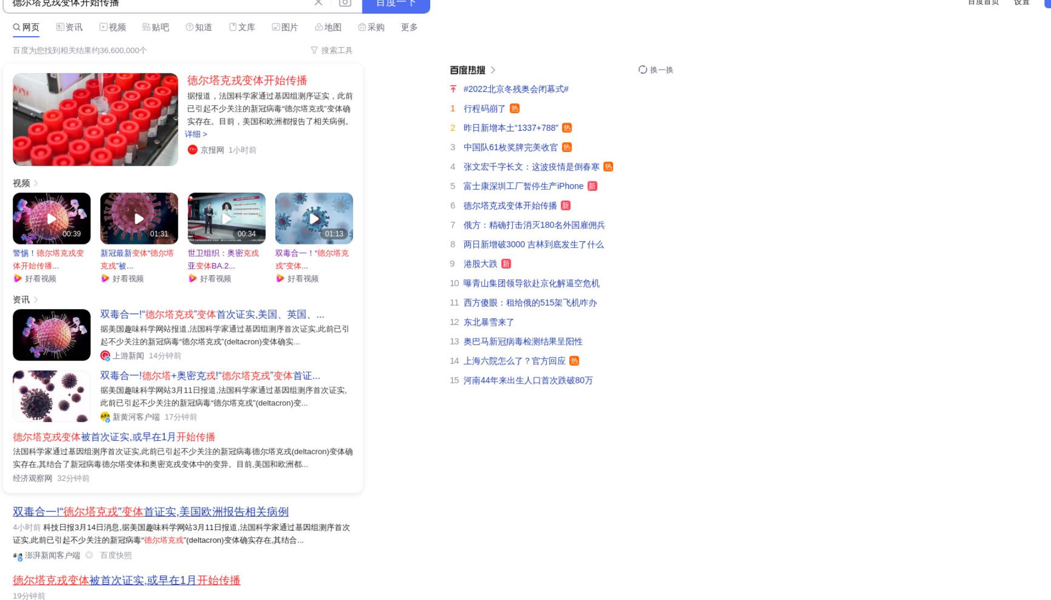Open video title 世卫组织：奥密克戎亚变体BA.2
The width and height of the screenshot is (1051, 600).
click(223, 259)
